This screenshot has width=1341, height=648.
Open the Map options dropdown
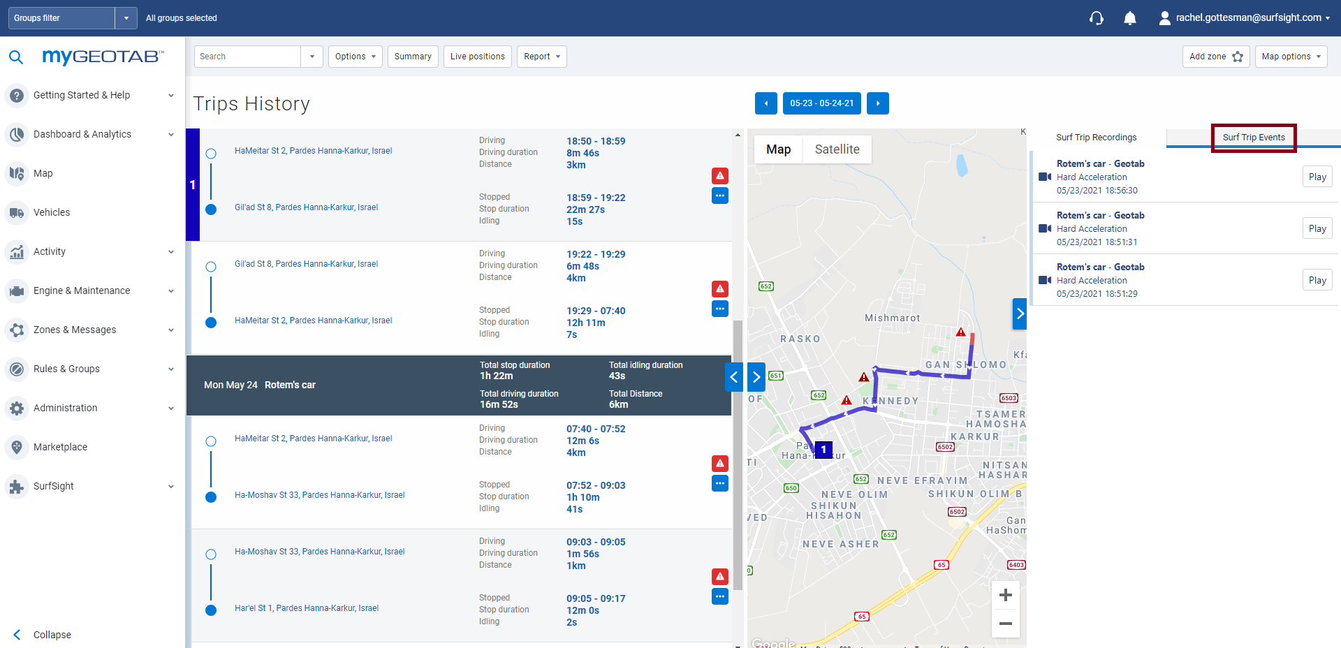coord(1291,57)
